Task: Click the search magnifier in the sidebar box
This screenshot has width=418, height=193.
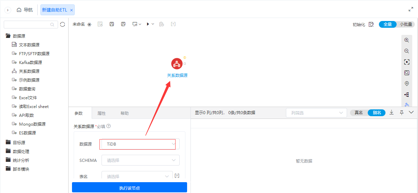Action: [x=52, y=24]
